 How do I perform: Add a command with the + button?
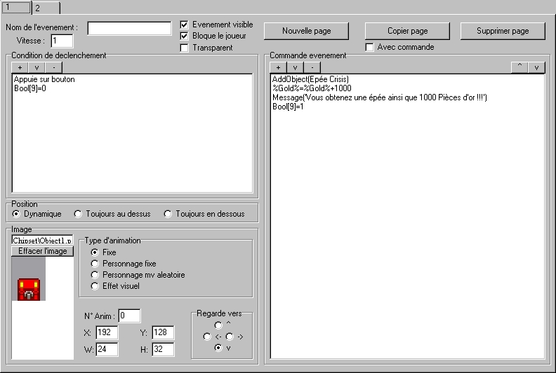(279, 67)
